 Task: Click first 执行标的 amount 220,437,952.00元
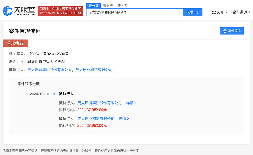pos(92,110)
